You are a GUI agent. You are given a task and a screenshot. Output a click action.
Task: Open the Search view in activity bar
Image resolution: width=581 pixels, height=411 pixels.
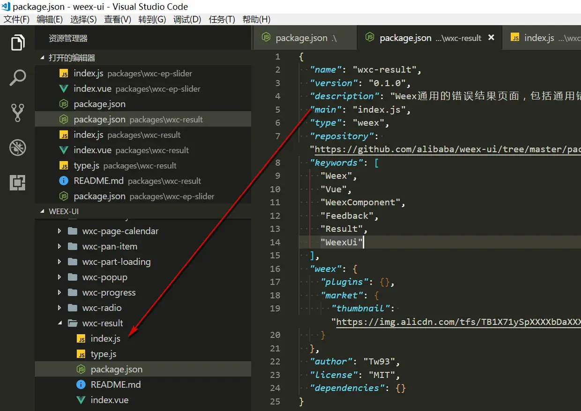(17, 78)
